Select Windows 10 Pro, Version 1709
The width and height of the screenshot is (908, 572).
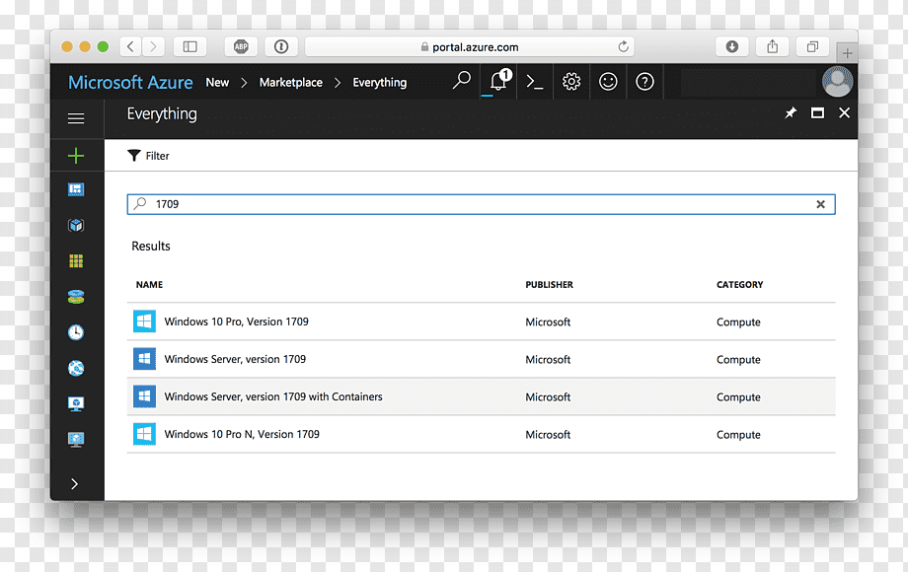(x=481, y=322)
